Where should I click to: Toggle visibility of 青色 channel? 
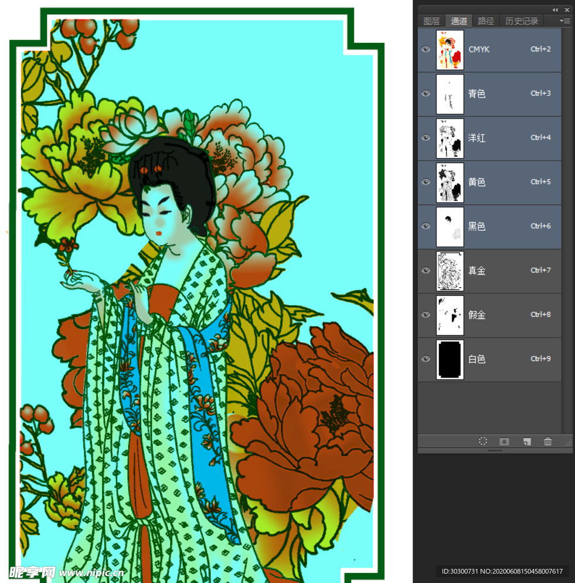click(x=426, y=93)
